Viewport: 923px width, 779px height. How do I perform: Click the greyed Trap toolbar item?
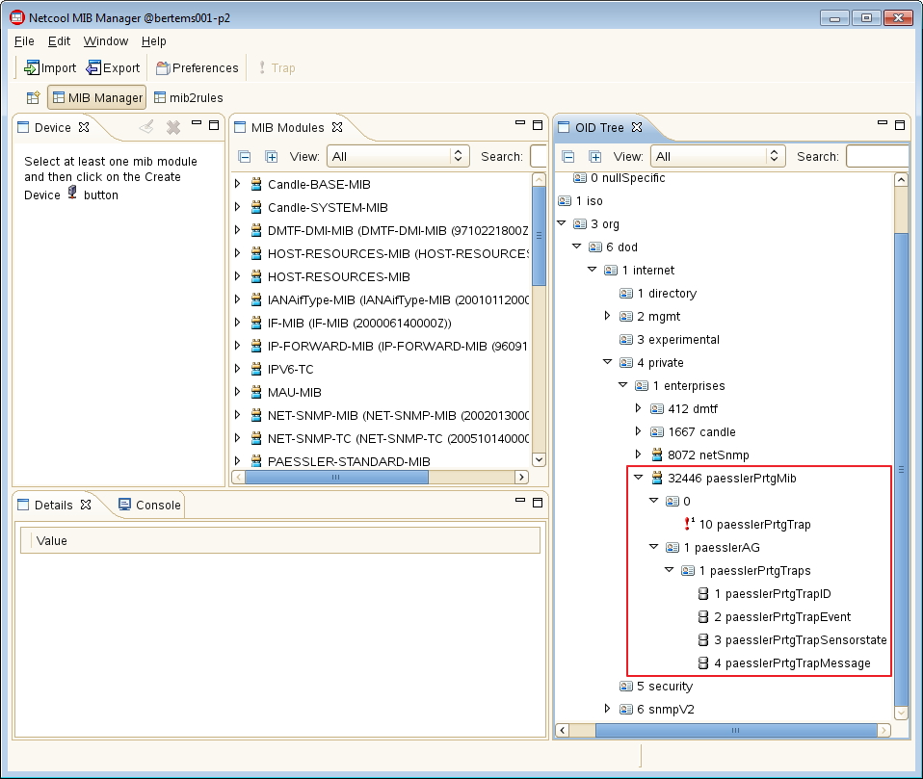(277, 68)
